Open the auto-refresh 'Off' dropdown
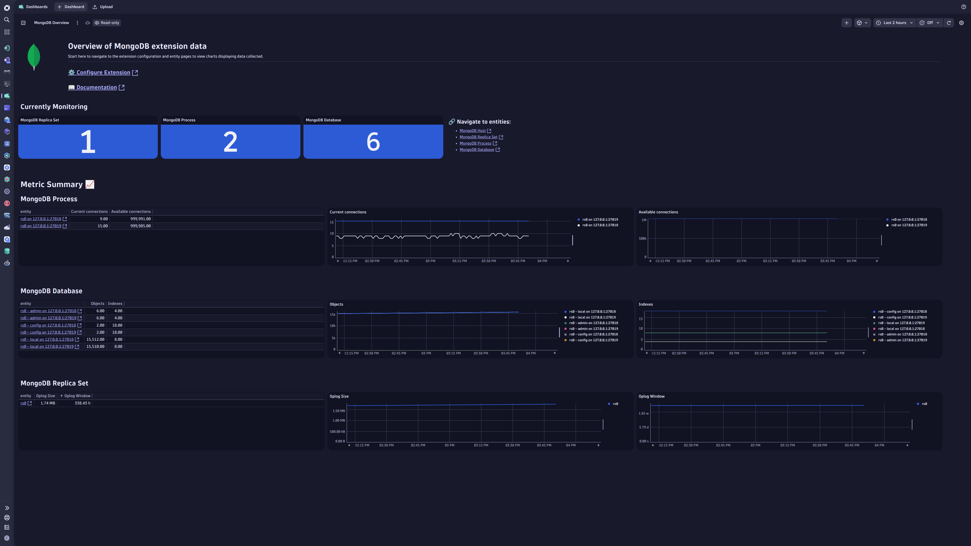 tap(930, 22)
